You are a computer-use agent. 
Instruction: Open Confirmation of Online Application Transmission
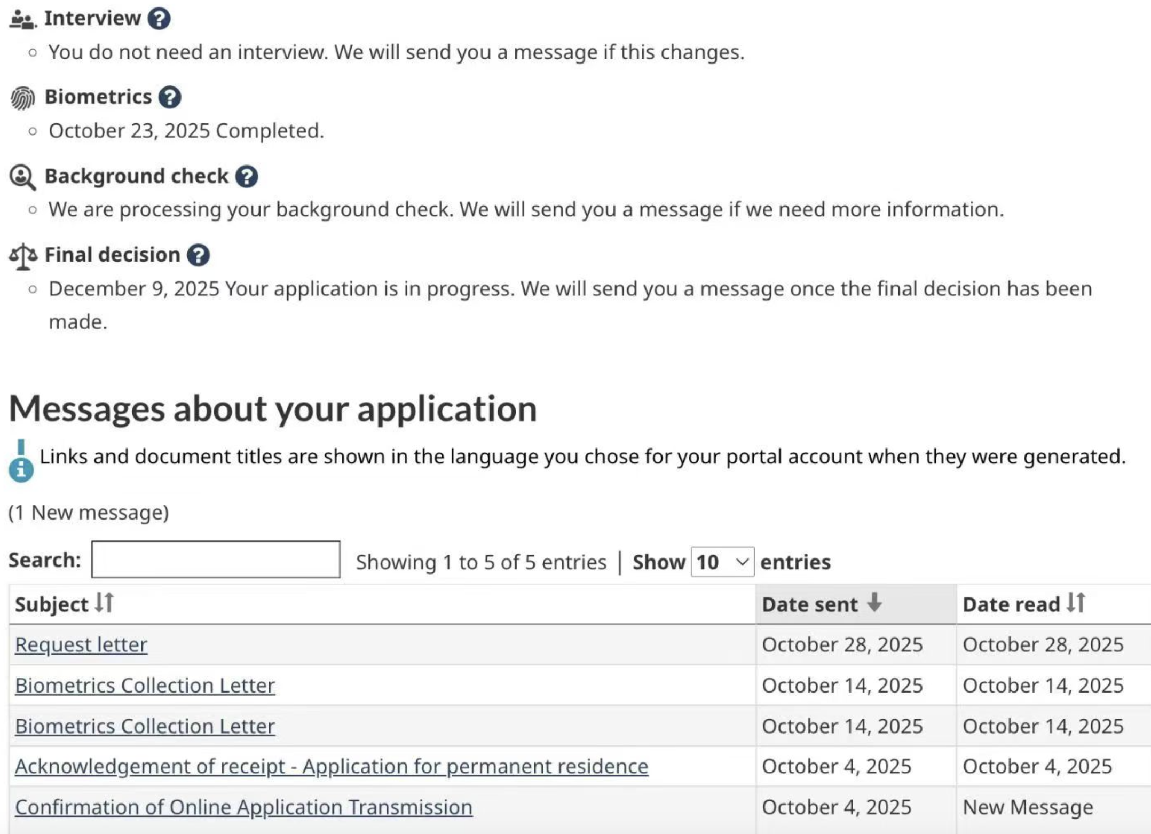(243, 807)
